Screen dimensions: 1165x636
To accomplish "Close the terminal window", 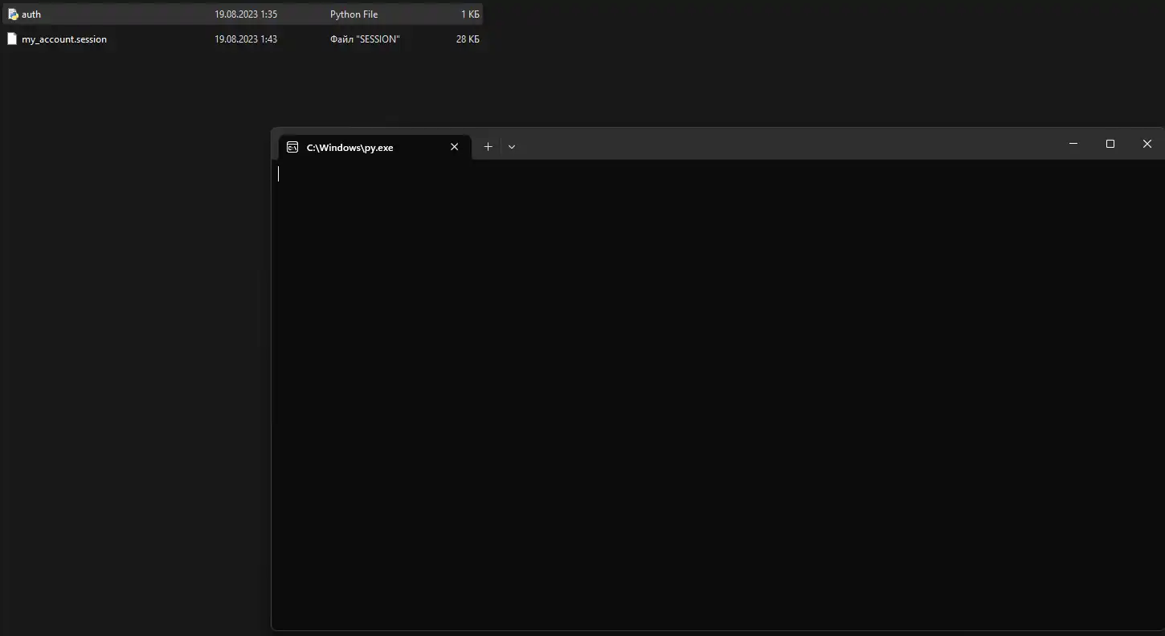I will (x=1147, y=144).
